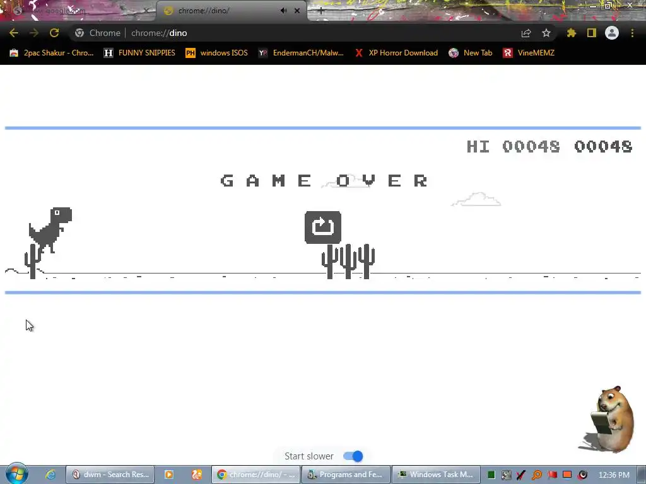Bookmark this page with the star icon
The width and height of the screenshot is (646, 484).
[546, 33]
